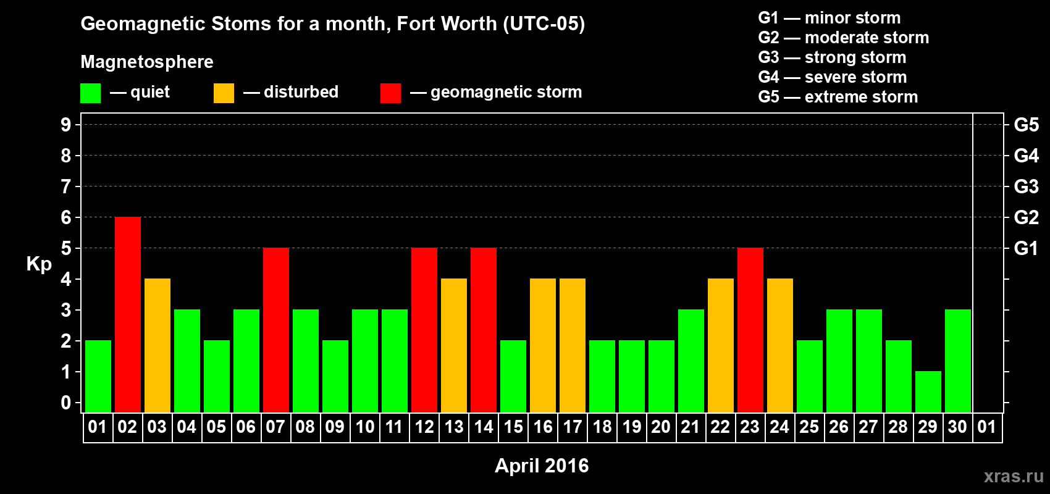The height and width of the screenshot is (494, 1050).
Task: Click the '— geomagnetic storm' legend label
Action: tap(496, 93)
